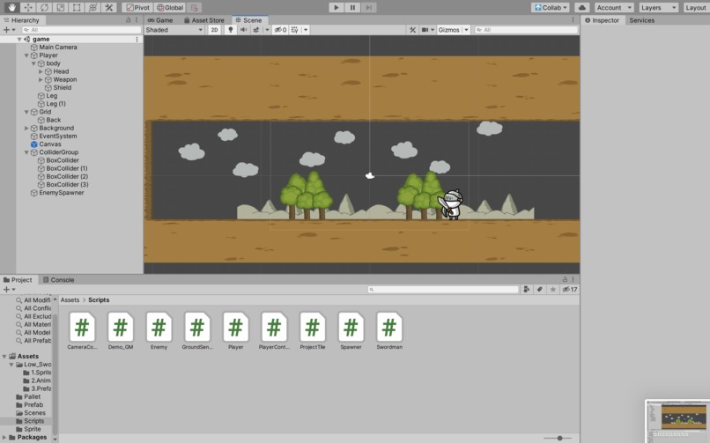
Task: Select Main Camera in Hierarchy
Action: tap(57, 47)
